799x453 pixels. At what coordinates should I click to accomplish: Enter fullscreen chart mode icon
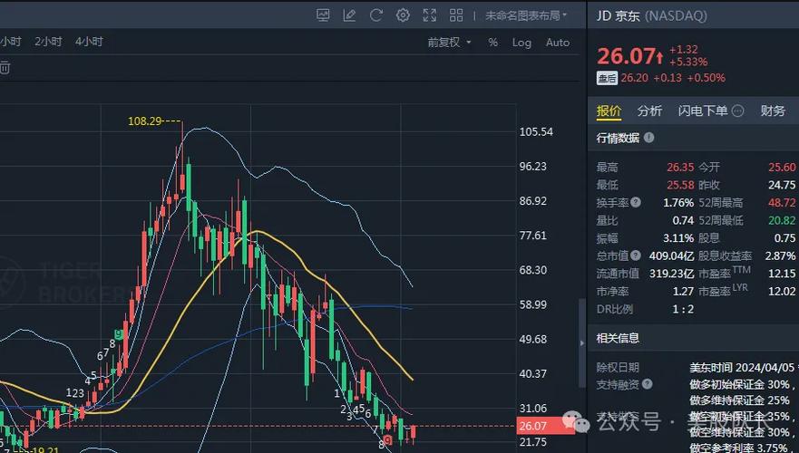tap(430, 15)
